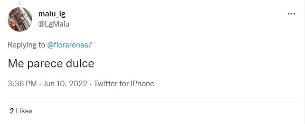The width and height of the screenshot is (305, 124).
Task: Click the horizontal divider below the timestamp
Action: [x=152, y=97]
